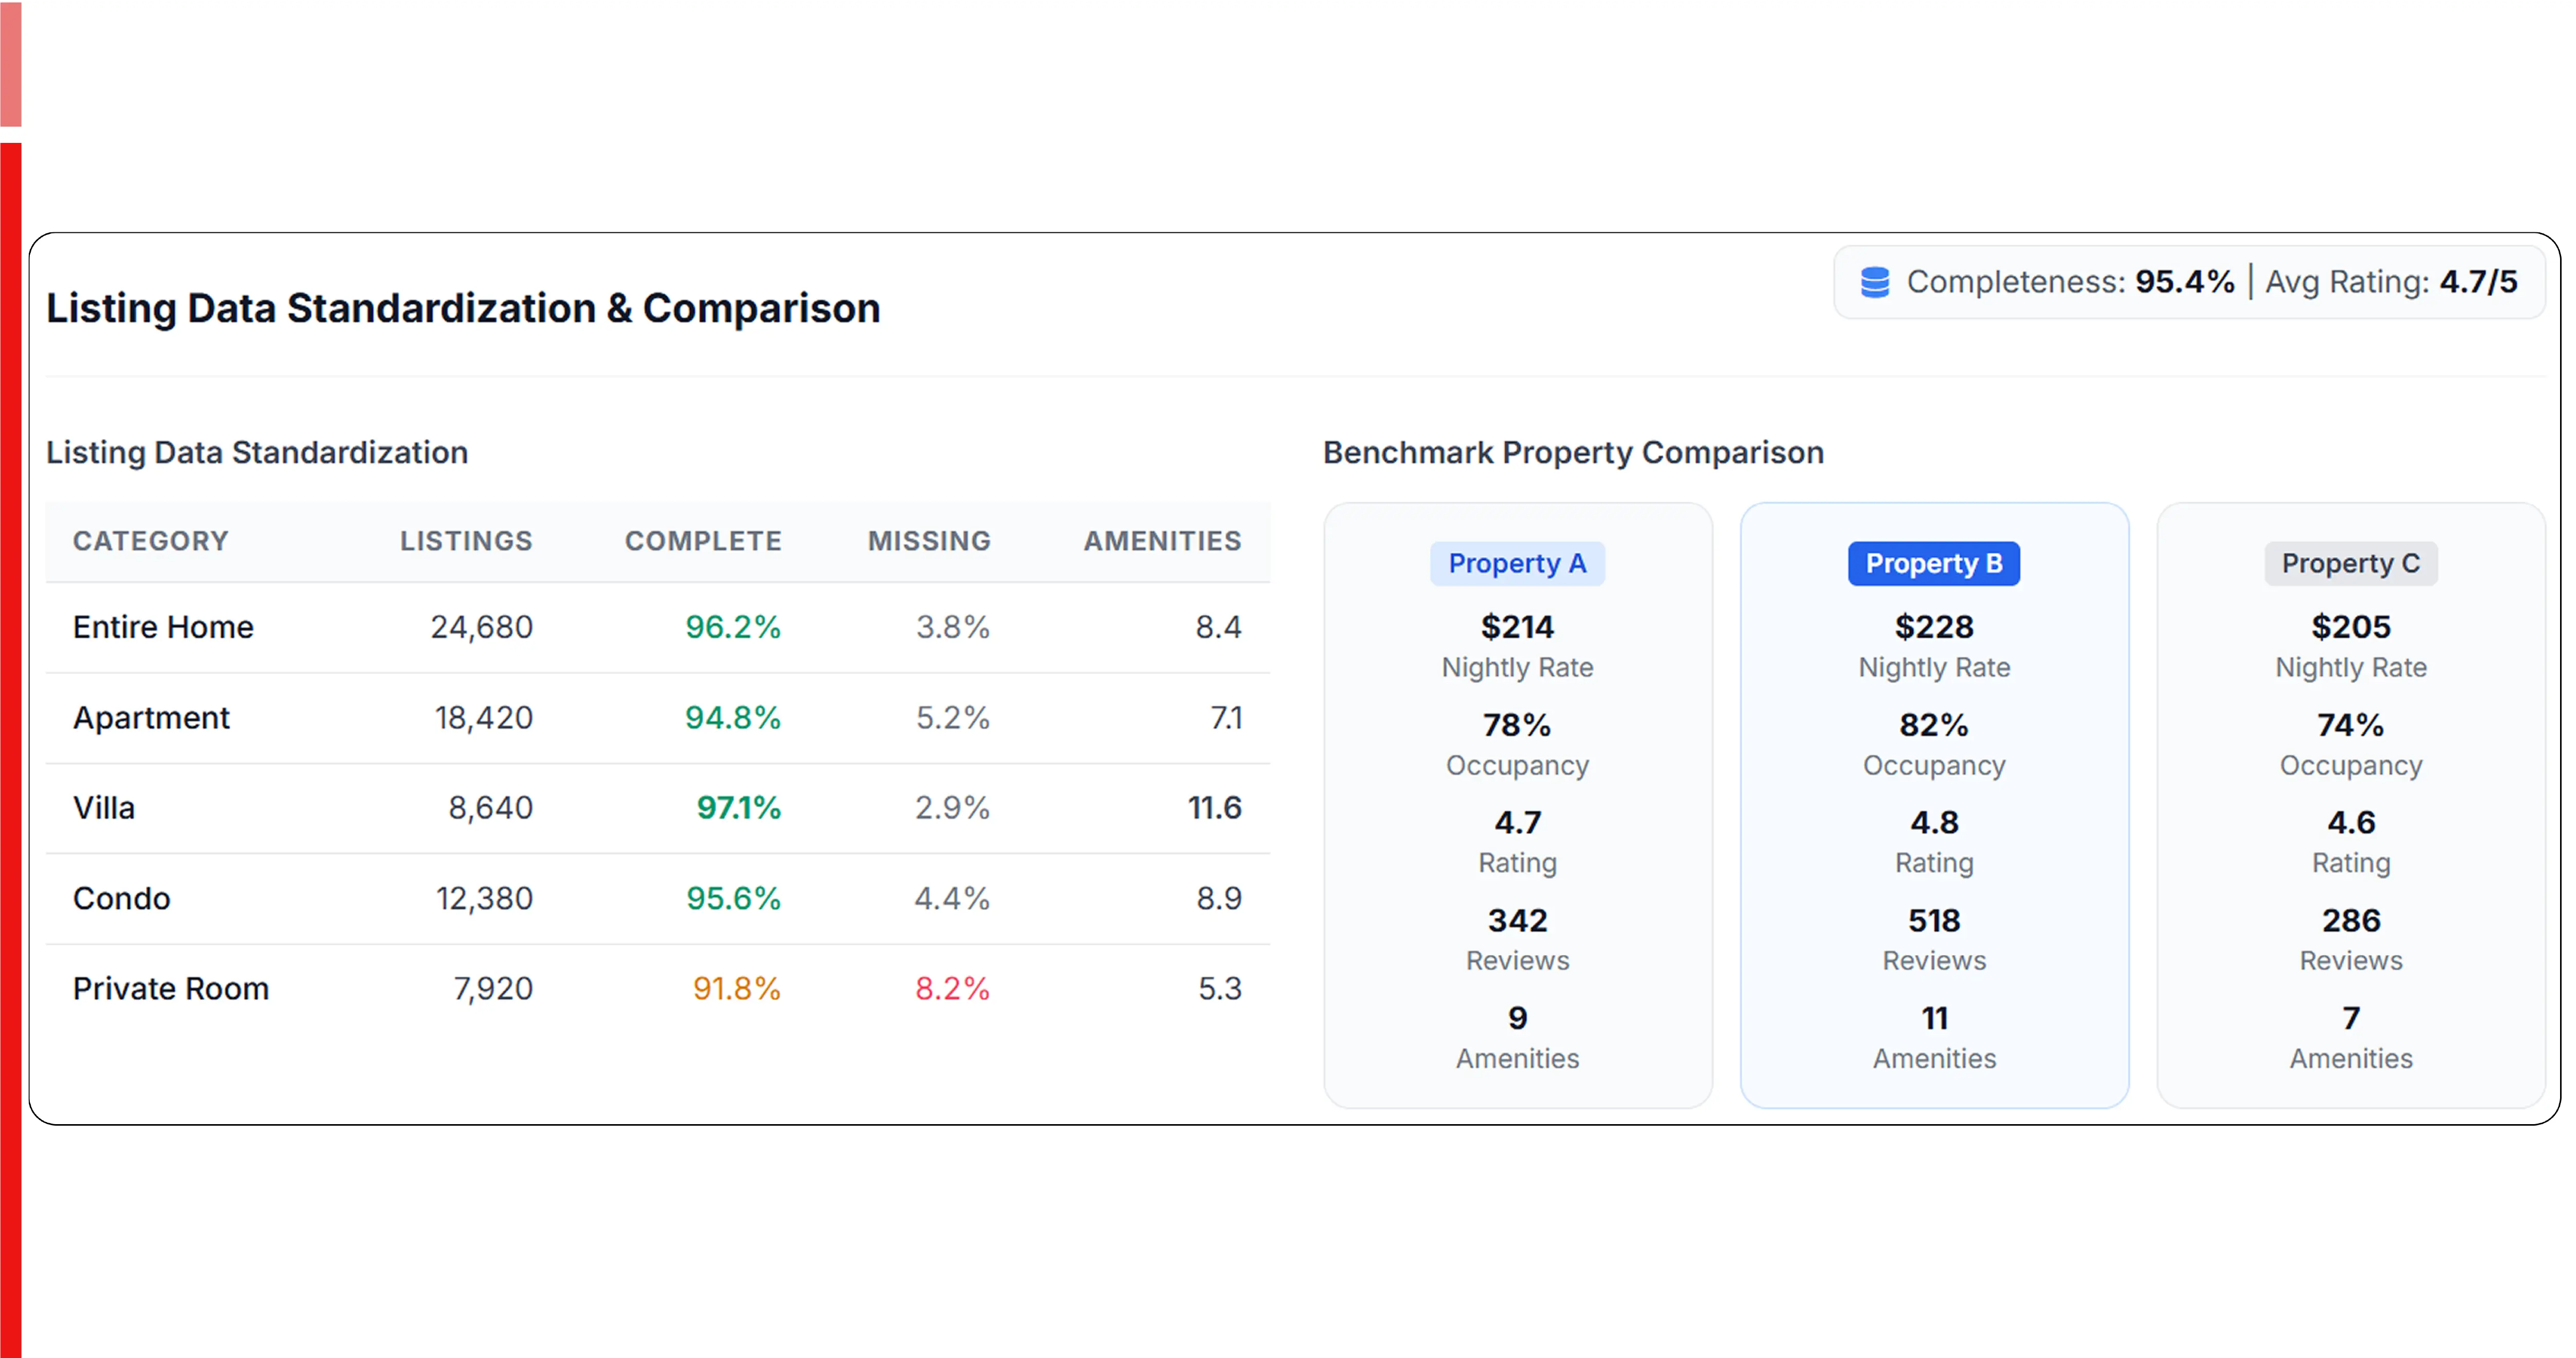Select the Property A badge

[x=1517, y=564]
